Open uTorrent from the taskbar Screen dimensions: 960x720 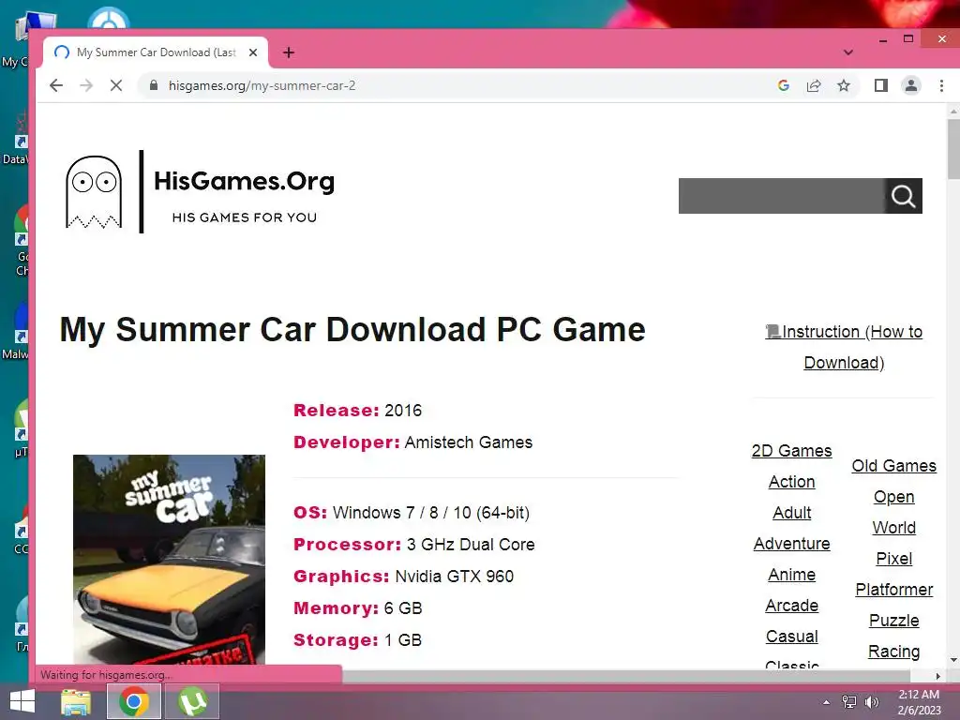[x=191, y=701]
